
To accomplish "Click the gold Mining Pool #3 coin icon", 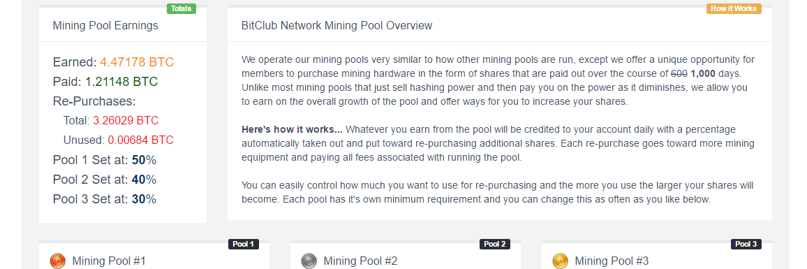I will click(x=560, y=261).
